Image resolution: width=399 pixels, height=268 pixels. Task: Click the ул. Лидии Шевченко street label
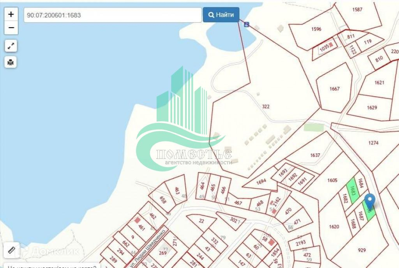click(147, 248)
